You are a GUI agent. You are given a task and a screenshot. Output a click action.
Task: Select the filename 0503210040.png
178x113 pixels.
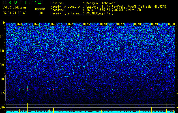(14, 7)
